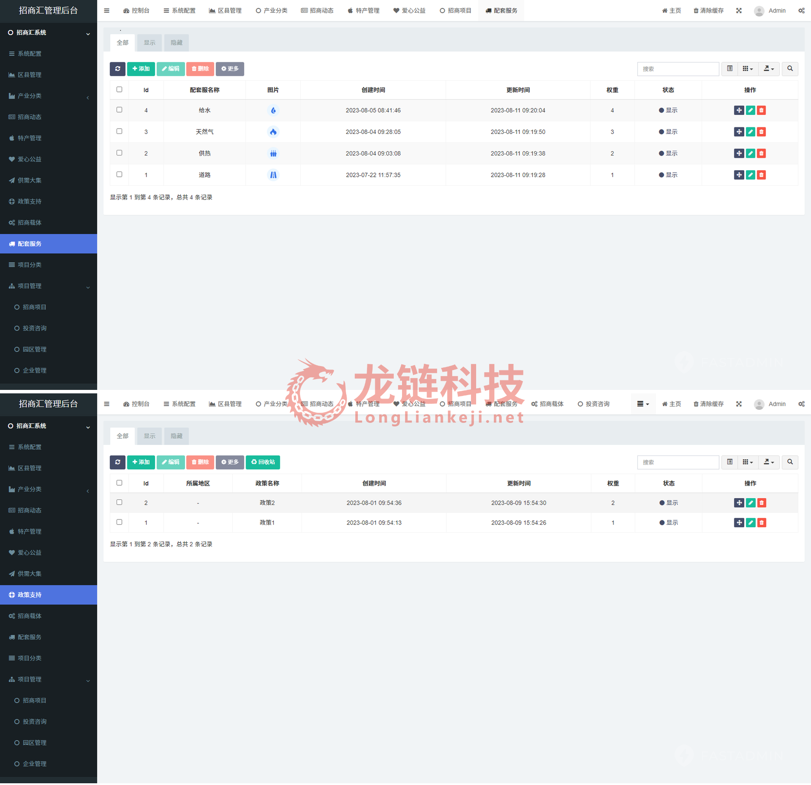Screen dimensions: 811x785
Task: Open settings gears at lower header right
Action: [801, 404]
